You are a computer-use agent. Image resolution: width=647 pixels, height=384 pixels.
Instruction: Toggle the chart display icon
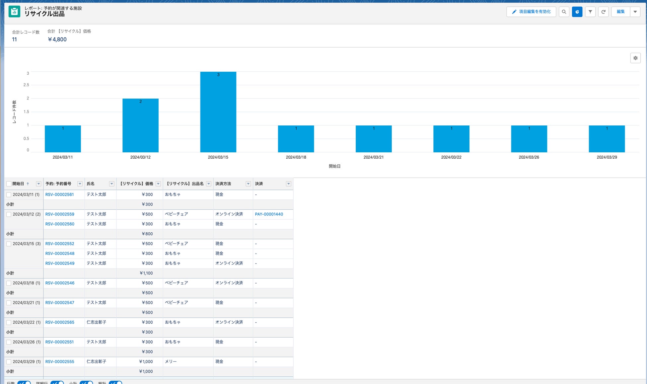click(x=577, y=12)
